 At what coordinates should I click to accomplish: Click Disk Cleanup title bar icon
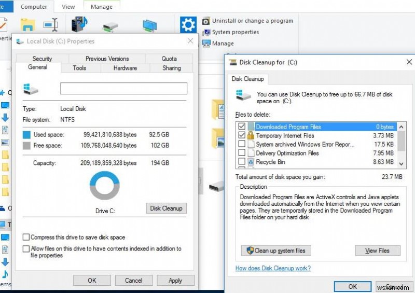(x=232, y=62)
